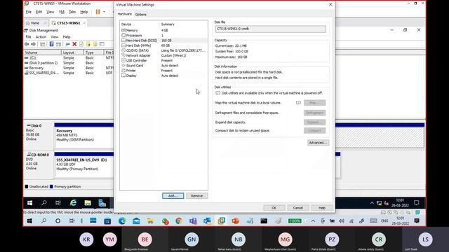Select New Hard Disk (SCSI) in device list
Screen dimensions: 449x252
click(x=163, y=41)
